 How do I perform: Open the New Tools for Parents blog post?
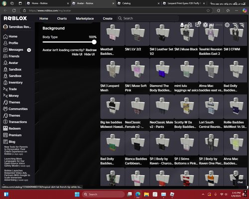(x=16, y=150)
